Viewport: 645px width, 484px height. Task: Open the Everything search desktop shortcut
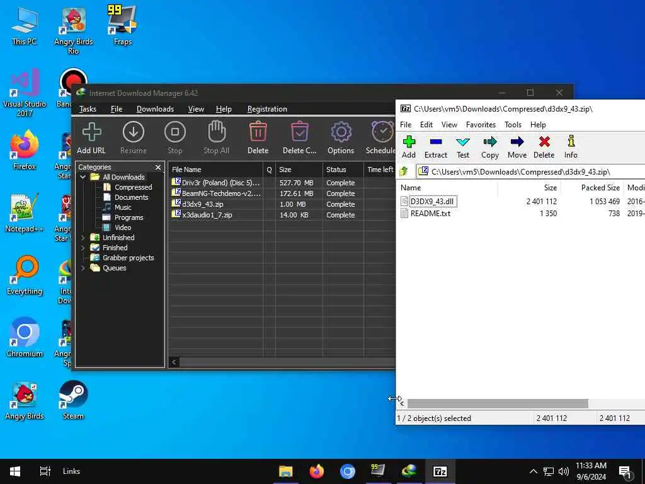[25, 275]
